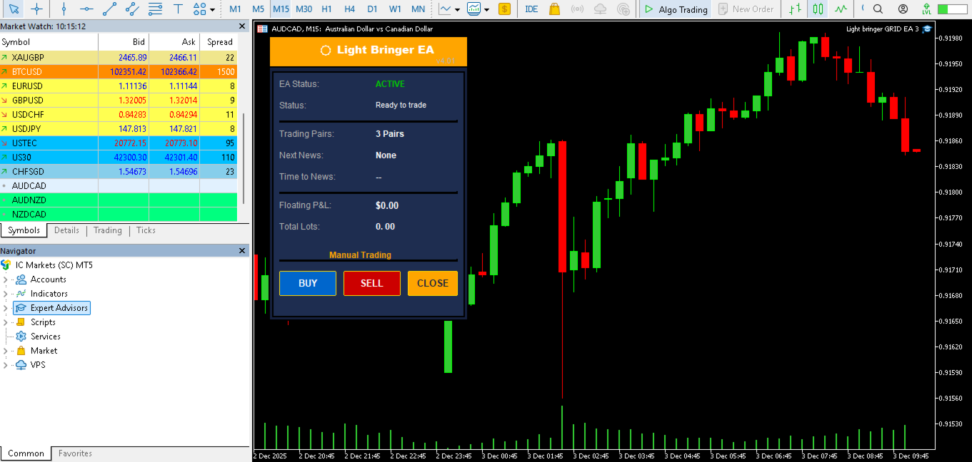The image size is (972, 462).
Task: Select the AUDCAD symbol row
Action: coord(119,186)
